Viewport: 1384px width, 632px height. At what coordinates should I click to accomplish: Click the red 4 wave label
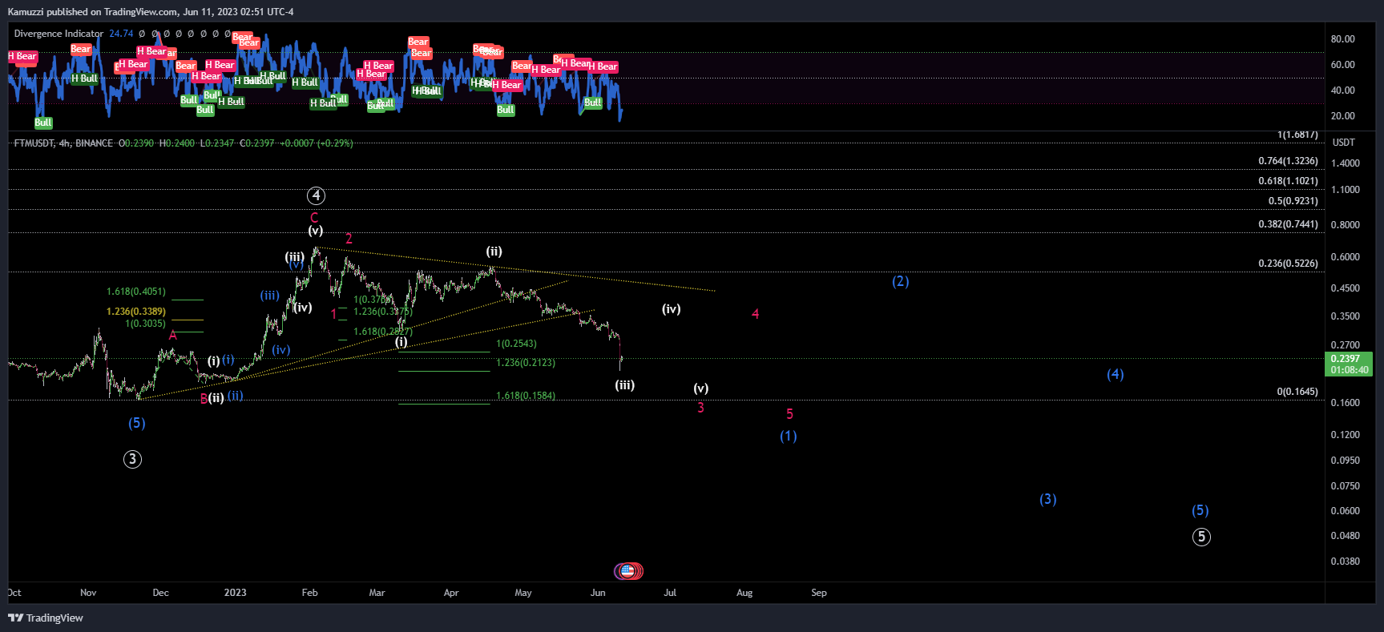pos(755,314)
